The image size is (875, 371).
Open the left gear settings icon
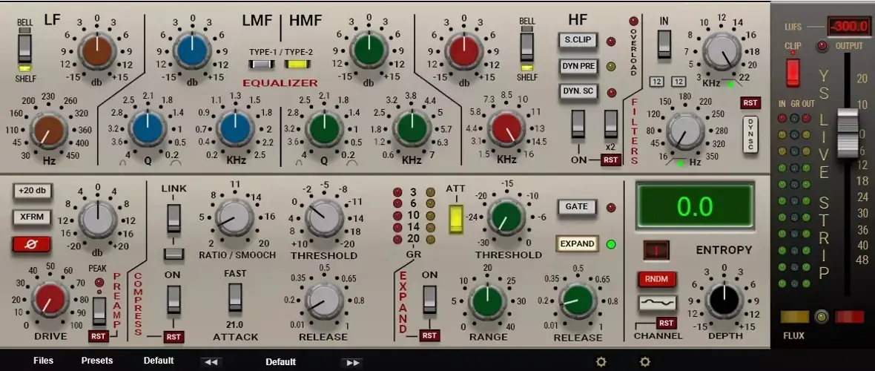pyautogui.click(x=601, y=362)
